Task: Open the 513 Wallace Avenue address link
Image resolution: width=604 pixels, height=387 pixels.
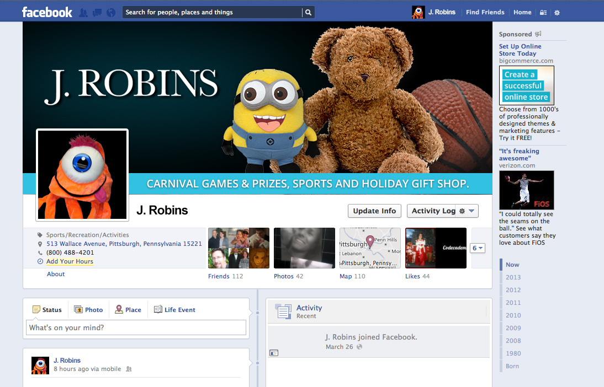Action: 124,244
